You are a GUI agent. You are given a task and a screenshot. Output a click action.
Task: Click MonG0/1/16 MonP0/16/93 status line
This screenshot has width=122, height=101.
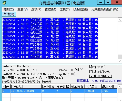[x=26, y=82]
